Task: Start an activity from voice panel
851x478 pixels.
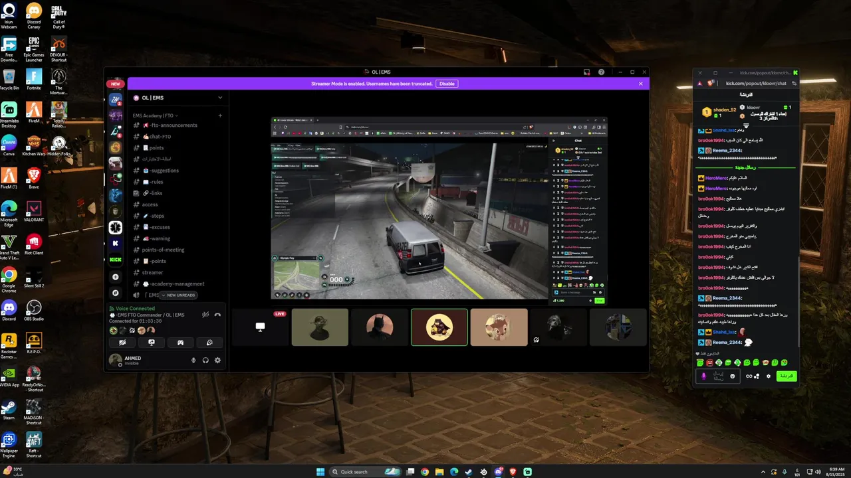Action: (180, 343)
